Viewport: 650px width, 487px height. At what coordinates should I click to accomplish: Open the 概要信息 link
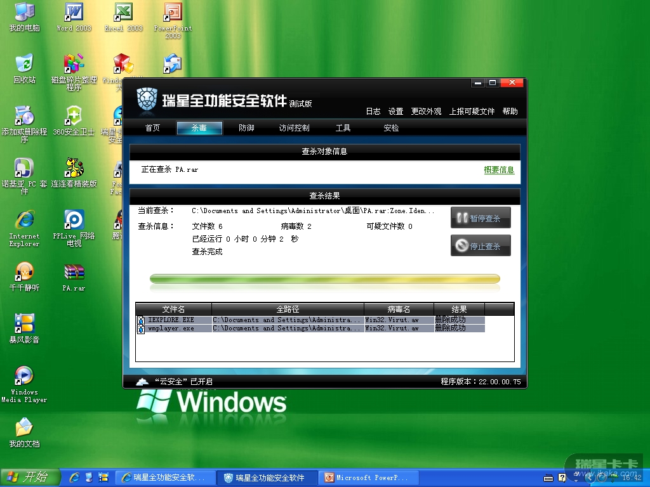[x=499, y=170]
